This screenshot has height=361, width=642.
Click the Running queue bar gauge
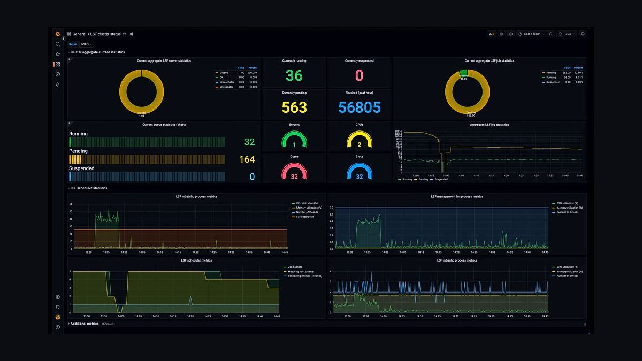(x=147, y=142)
